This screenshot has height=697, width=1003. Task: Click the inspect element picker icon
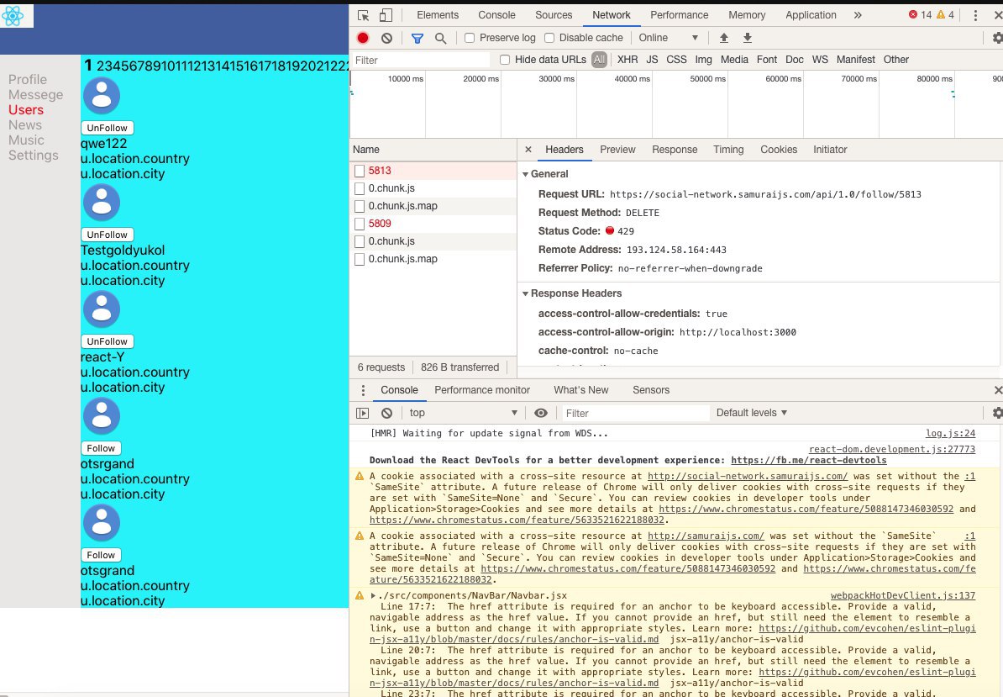coord(364,15)
